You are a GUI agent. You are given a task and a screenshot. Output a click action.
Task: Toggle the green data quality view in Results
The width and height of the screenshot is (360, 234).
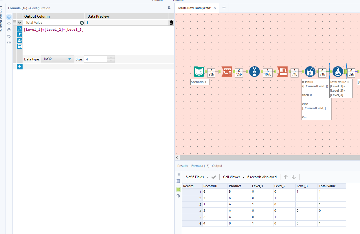pos(178,189)
